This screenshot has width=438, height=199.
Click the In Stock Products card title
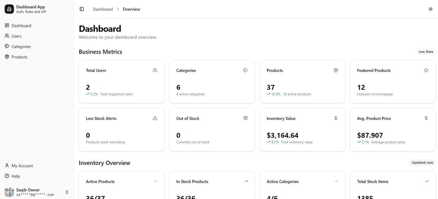click(x=192, y=182)
